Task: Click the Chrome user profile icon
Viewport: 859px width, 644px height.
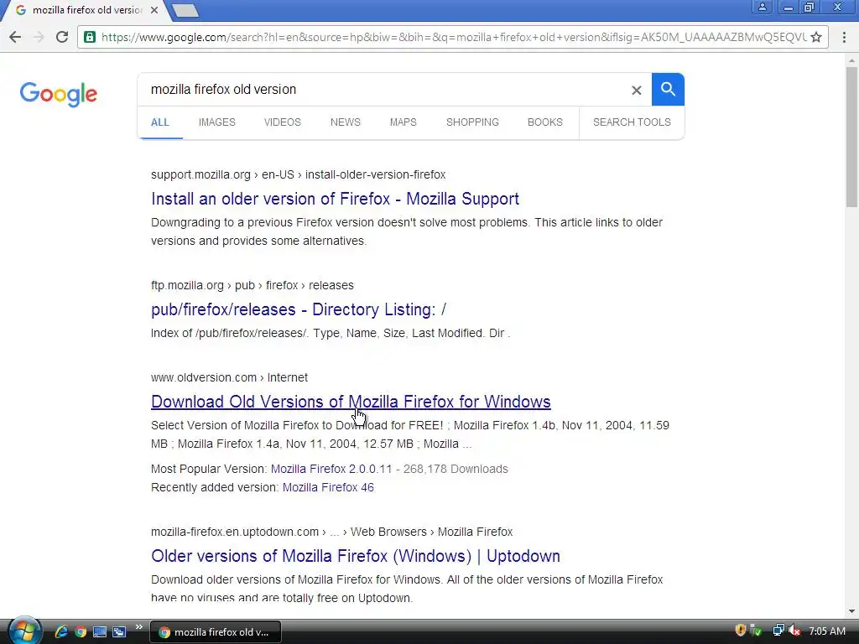Action: click(x=762, y=7)
